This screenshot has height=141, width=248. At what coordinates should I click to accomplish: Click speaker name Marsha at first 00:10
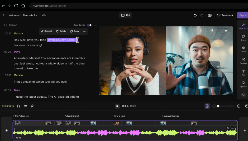pyautogui.click(x=18, y=33)
